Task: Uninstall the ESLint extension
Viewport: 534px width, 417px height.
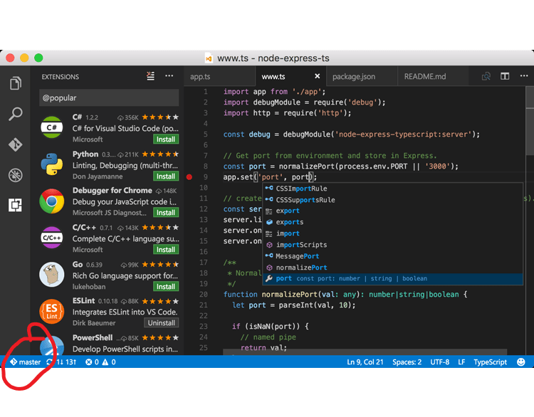Action: tap(162, 322)
